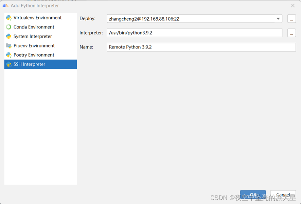Select the Virtualenv Environment icon
This screenshot has width=301, height=204.
coord(8,18)
